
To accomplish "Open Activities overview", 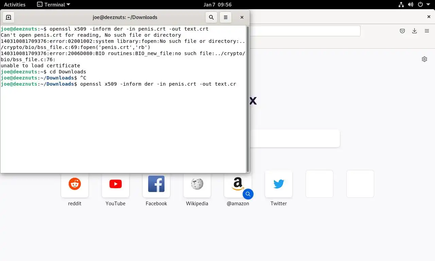I will pyautogui.click(x=15, y=5).
